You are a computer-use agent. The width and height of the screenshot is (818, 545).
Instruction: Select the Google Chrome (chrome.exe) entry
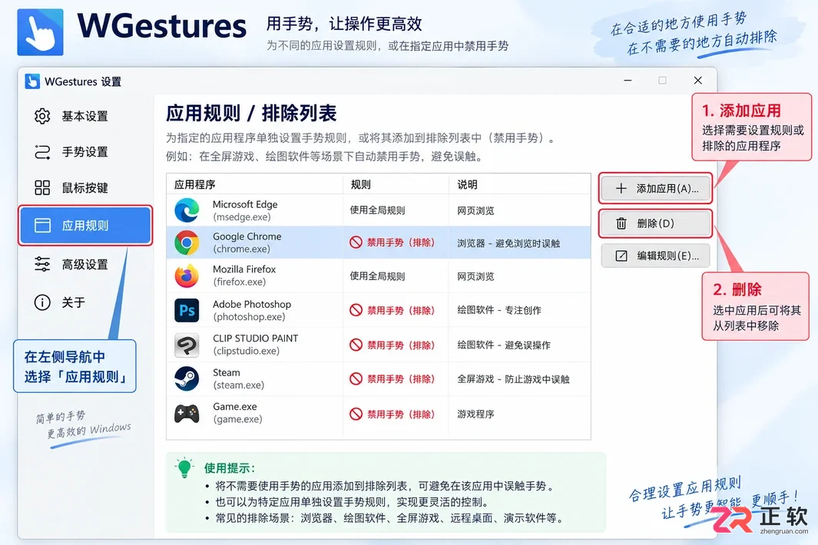click(x=247, y=243)
